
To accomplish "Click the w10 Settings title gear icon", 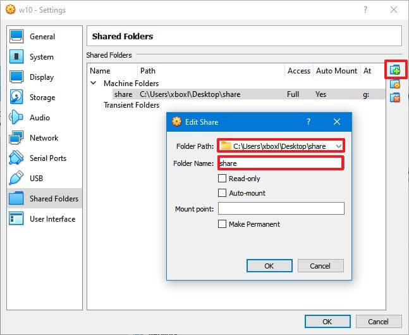I will [11, 9].
